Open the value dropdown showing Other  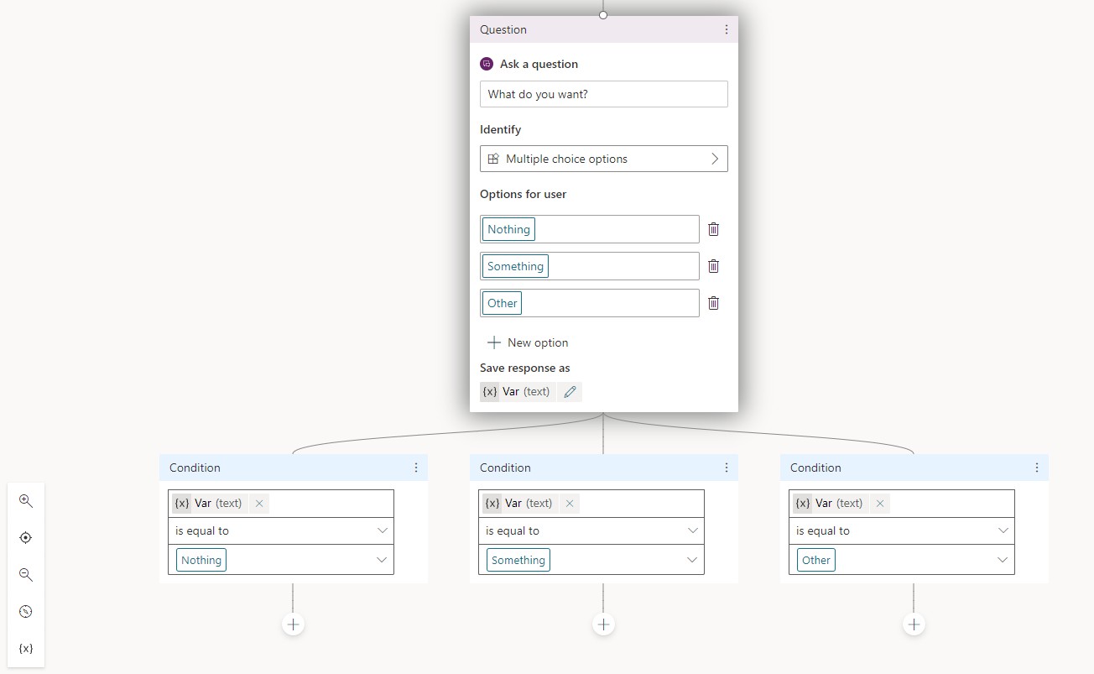[902, 560]
